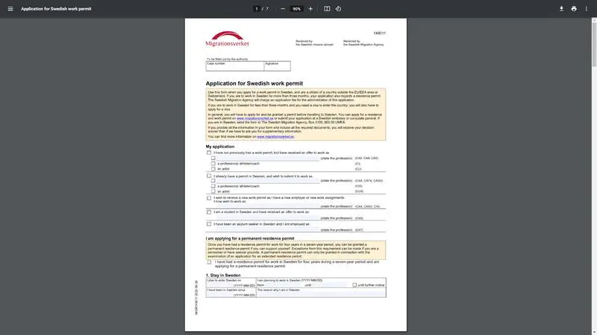Check 'I have been an asylum seeker' box
The width and height of the screenshot is (597, 335).
coord(209,223)
